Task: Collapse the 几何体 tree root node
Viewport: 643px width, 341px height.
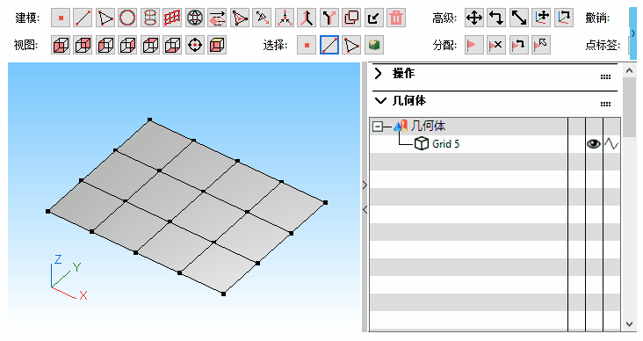Action: pos(377,127)
